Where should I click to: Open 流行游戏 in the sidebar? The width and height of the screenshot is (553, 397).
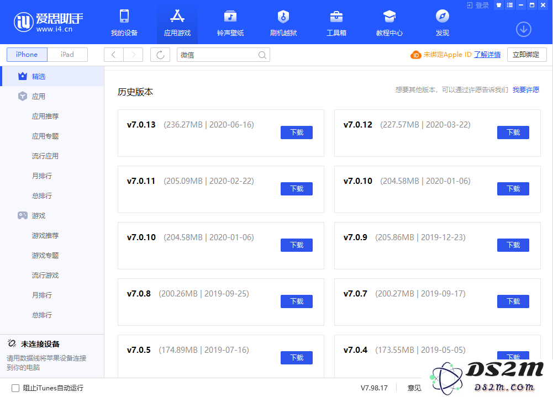(45, 275)
